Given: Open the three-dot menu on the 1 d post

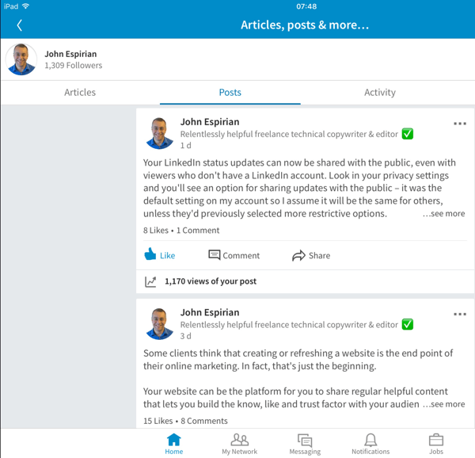Looking at the screenshot, I should tap(459, 124).
